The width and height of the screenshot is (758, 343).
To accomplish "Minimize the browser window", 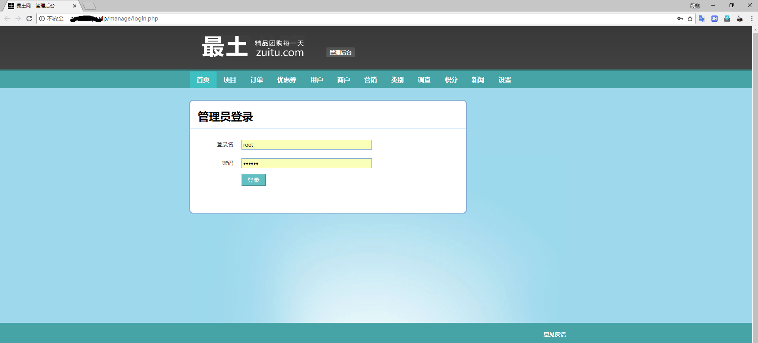I will point(713,6).
